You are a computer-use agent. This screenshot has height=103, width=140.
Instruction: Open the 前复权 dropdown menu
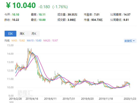tap(130, 41)
